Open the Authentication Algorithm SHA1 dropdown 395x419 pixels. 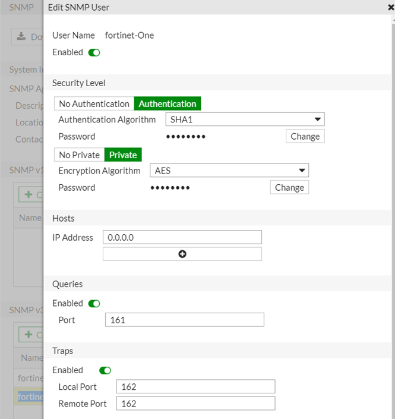244,119
